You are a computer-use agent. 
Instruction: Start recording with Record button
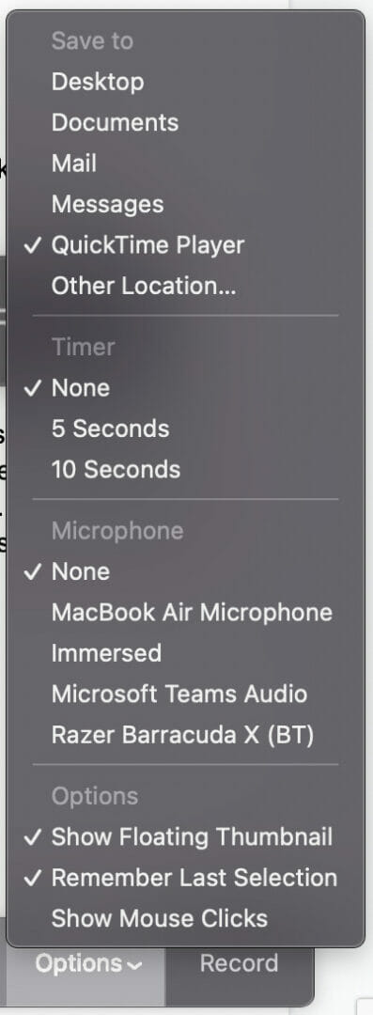pyautogui.click(x=239, y=964)
